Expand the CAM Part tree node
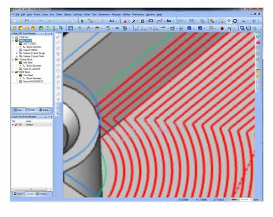 [x=13, y=37]
